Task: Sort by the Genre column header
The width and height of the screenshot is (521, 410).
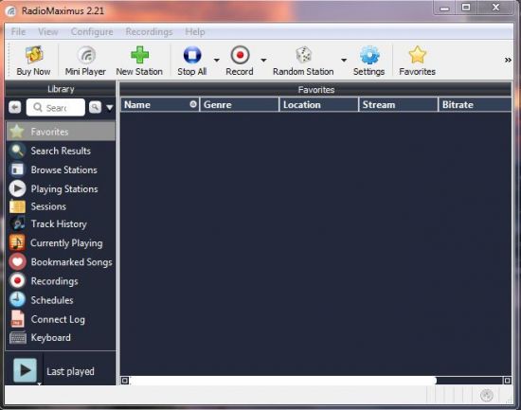Action: 240,105
